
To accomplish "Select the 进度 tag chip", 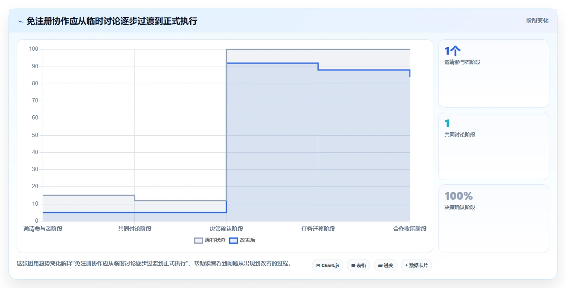I will (386, 265).
